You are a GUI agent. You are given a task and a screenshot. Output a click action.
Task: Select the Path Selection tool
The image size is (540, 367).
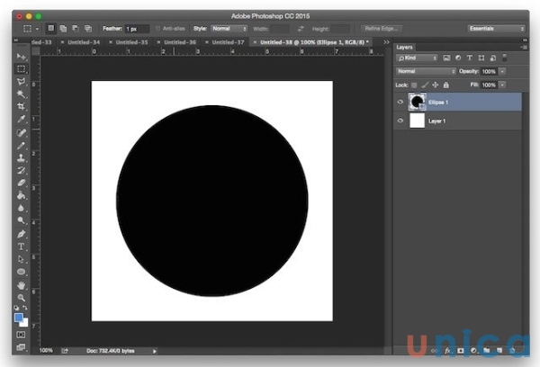[21, 259]
